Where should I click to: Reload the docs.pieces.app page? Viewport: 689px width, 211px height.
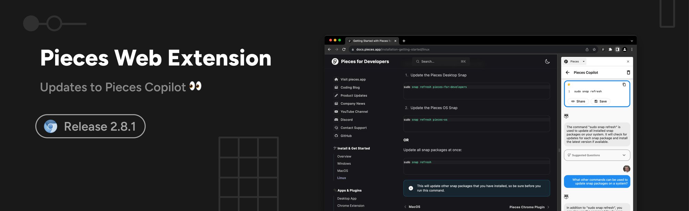[344, 50]
